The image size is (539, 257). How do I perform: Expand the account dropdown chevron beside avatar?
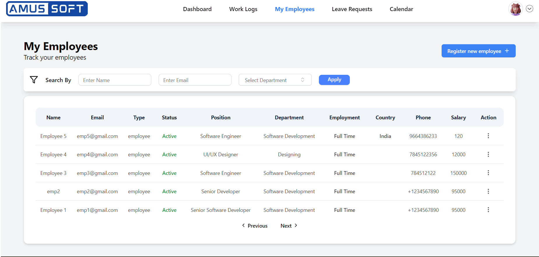point(530,9)
